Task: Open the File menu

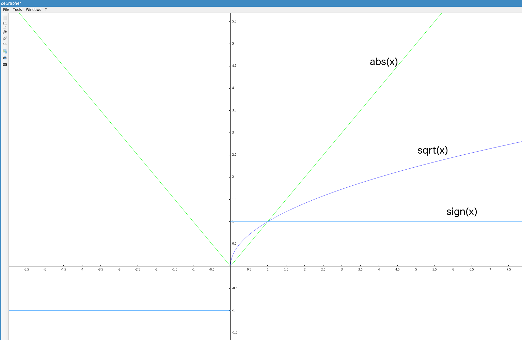Action: click(x=6, y=10)
